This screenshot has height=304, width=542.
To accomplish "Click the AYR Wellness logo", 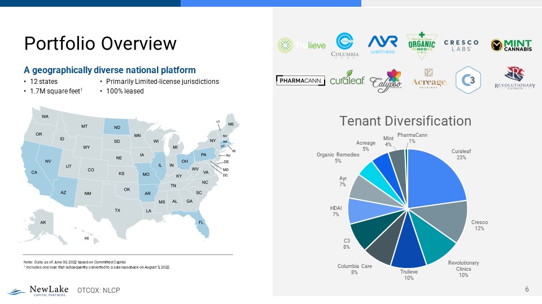I will click(383, 44).
